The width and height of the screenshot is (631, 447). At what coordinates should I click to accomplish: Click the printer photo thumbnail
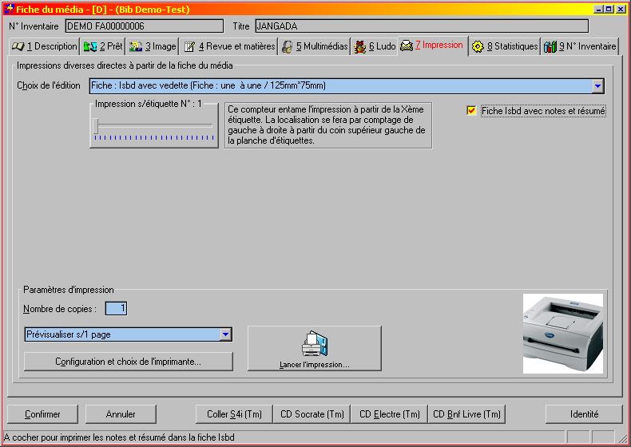(x=562, y=334)
